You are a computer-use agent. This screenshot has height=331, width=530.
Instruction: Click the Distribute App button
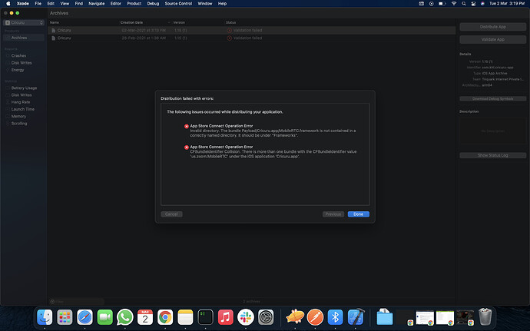(x=492, y=27)
